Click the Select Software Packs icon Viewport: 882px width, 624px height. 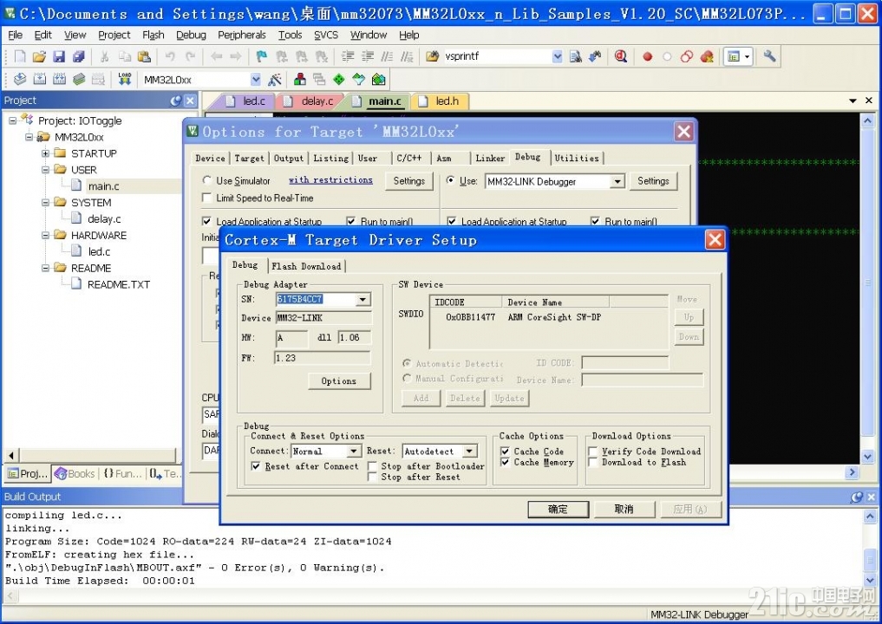pos(358,79)
